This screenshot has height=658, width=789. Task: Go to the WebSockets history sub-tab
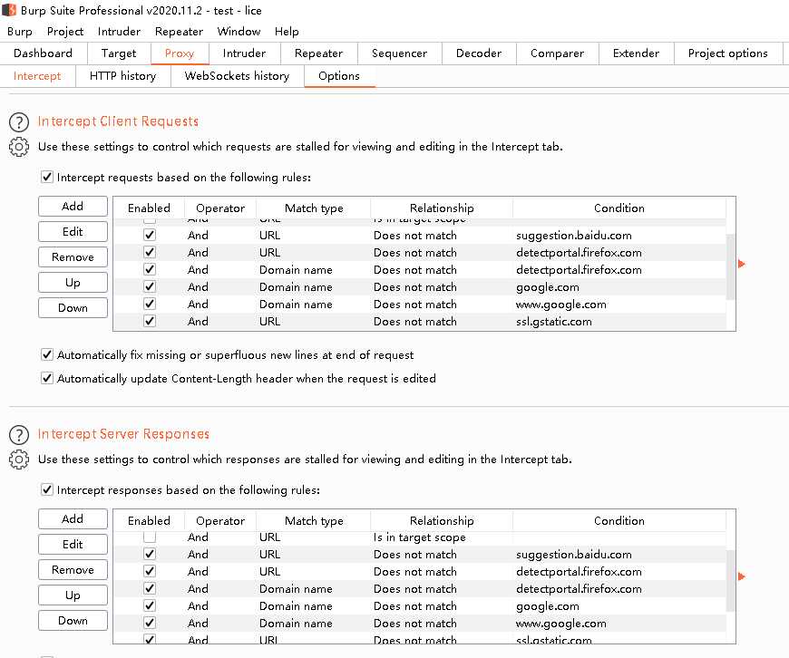pyautogui.click(x=237, y=76)
